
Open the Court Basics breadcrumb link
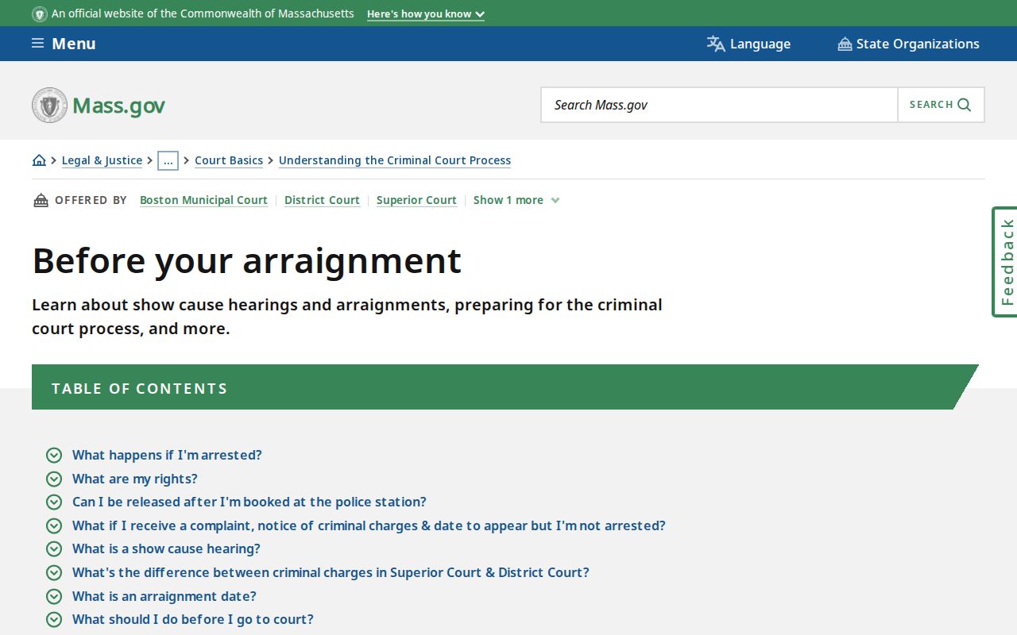229,160
